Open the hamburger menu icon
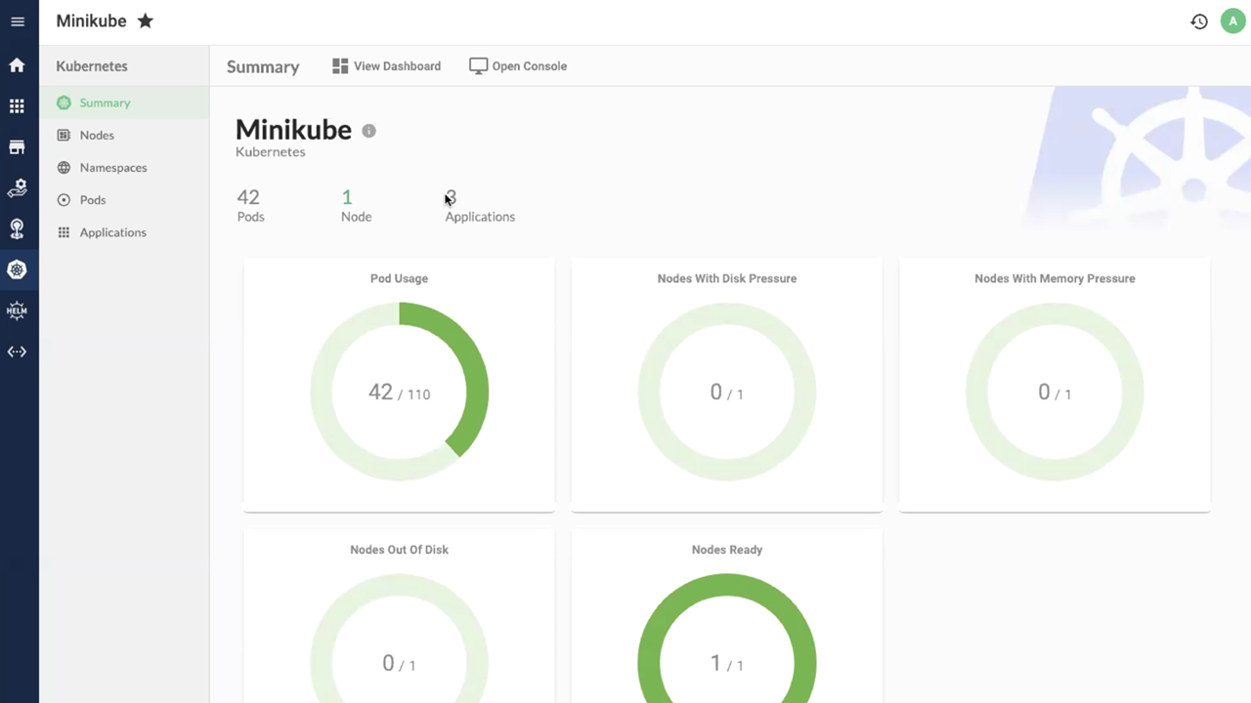The height and width of the screenshot is (703, 1251). [x=18, y=21]
